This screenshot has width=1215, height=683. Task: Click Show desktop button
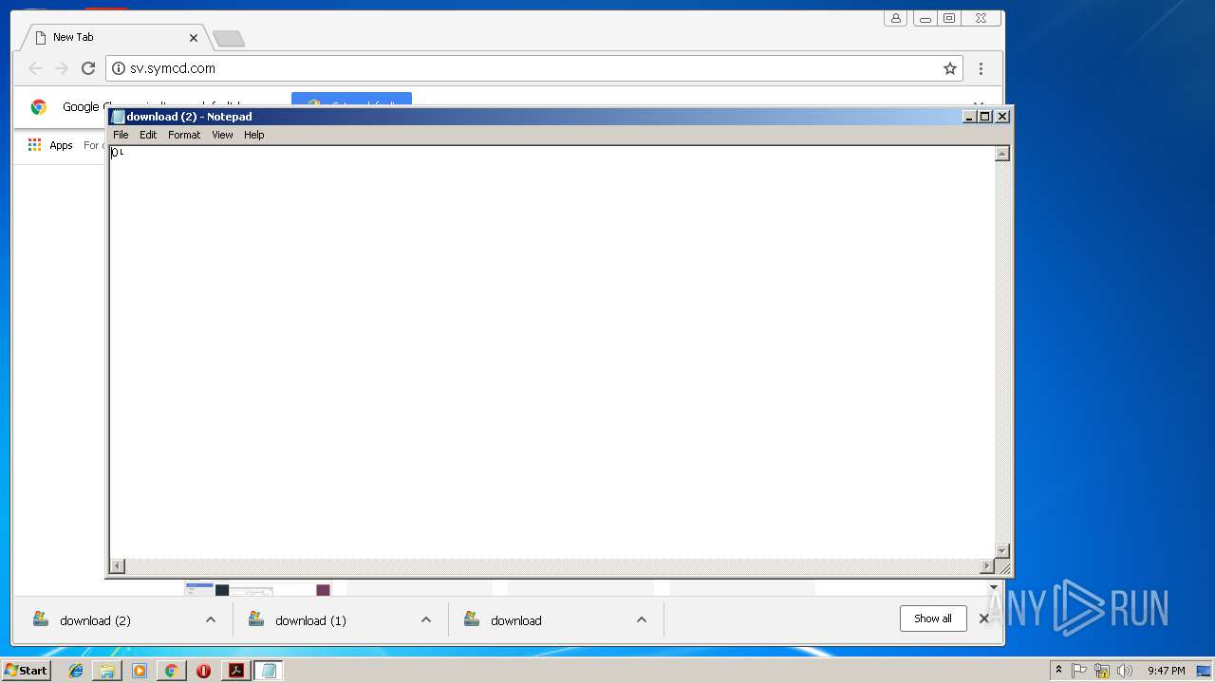1205,671
